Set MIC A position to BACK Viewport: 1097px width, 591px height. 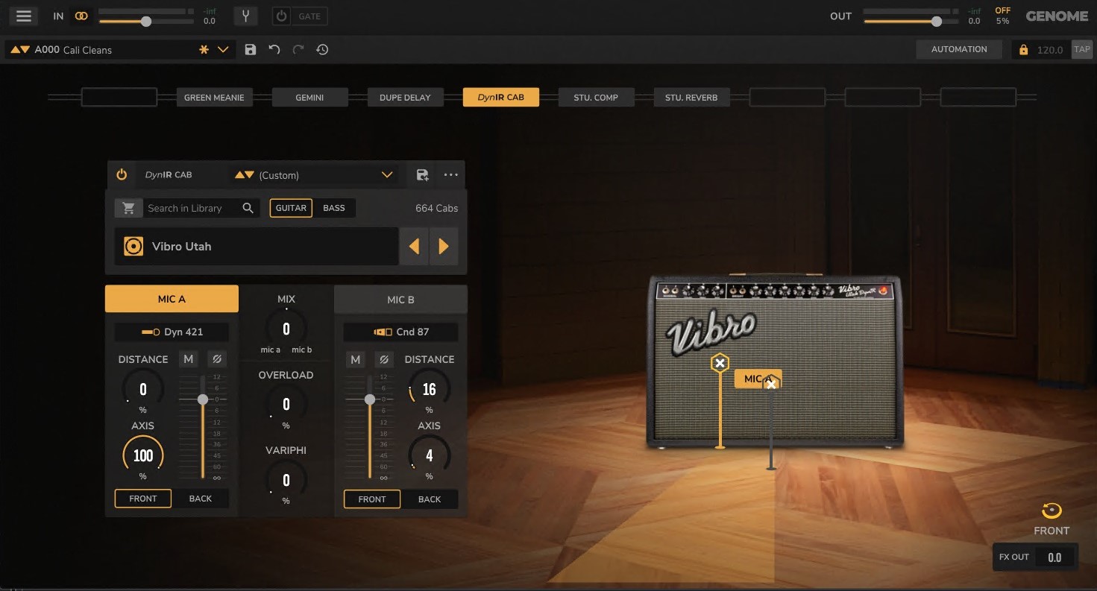(201, 499)
